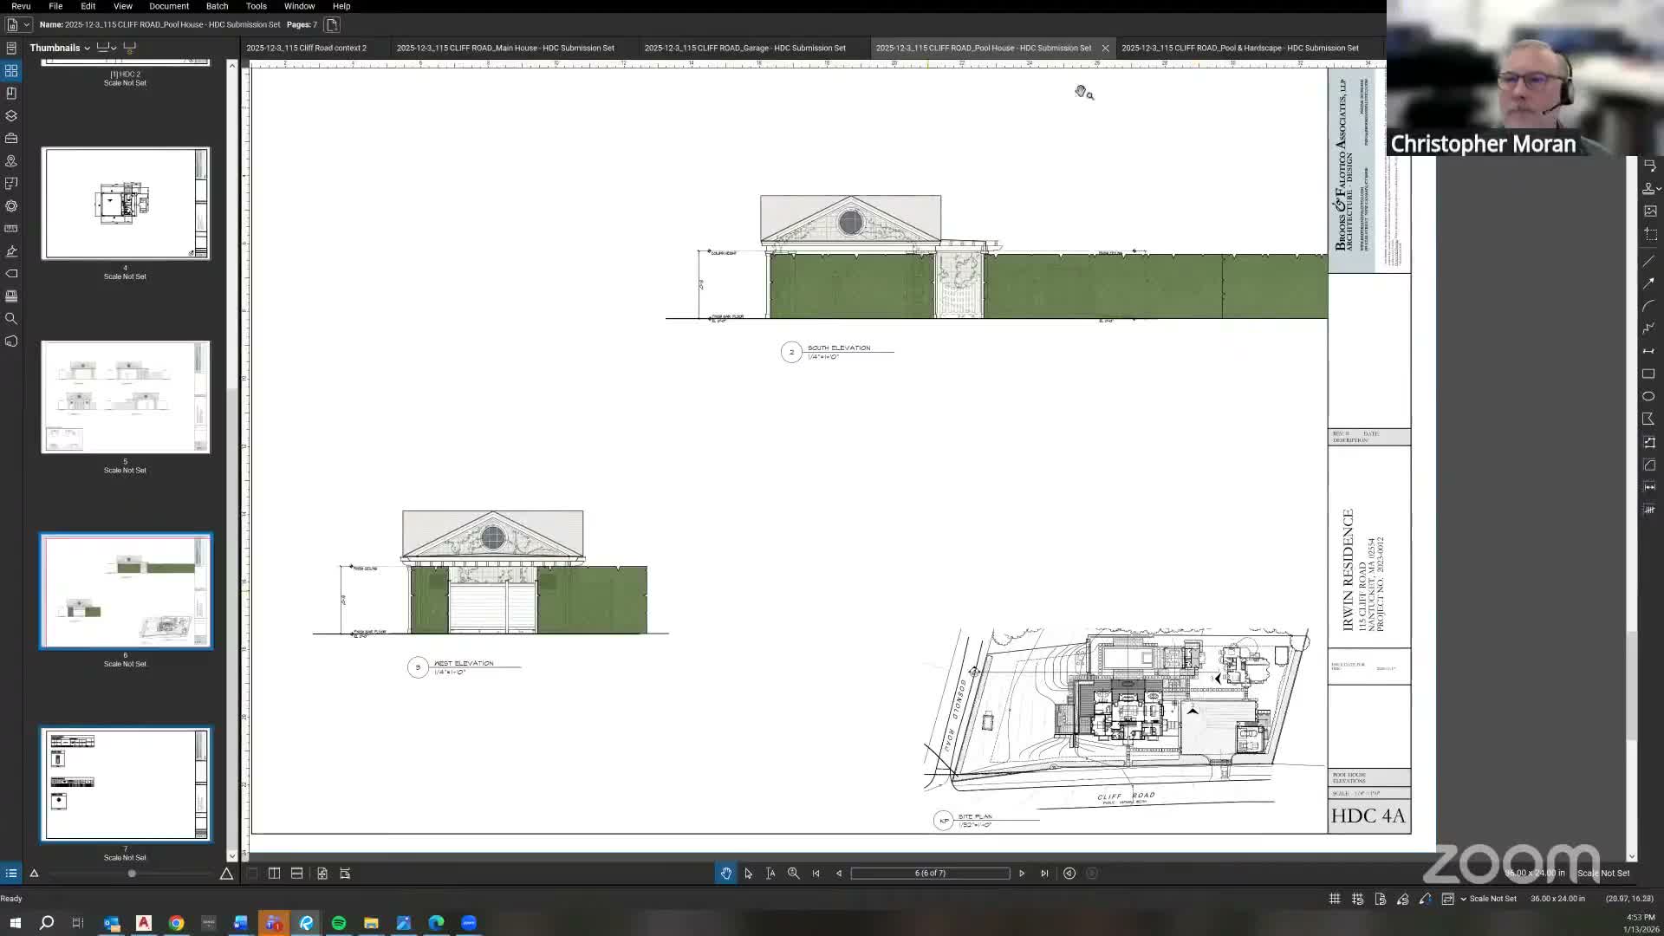Viewport: 1664px width, 936px height.
Task: Choose the Select Text tool
Action: click(x=771, y=874)
